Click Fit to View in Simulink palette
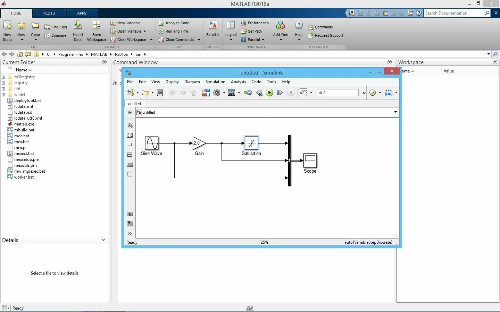This screenshot has width=500, height=312. coord(130,135)
